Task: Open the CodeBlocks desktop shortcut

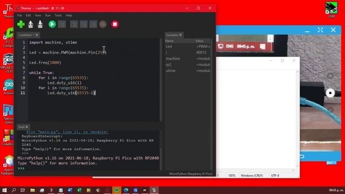Action: tap(8, 138)
